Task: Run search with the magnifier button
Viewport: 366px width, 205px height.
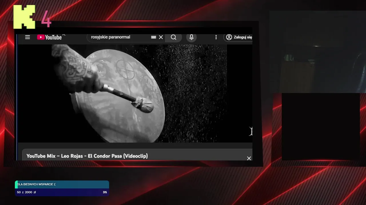Action: (174, 37)
